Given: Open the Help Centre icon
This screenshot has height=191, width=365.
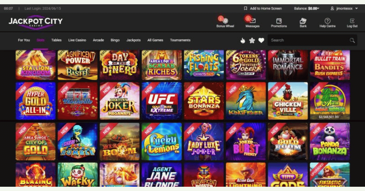Looking at the screenshot, I should pos(327,21).
